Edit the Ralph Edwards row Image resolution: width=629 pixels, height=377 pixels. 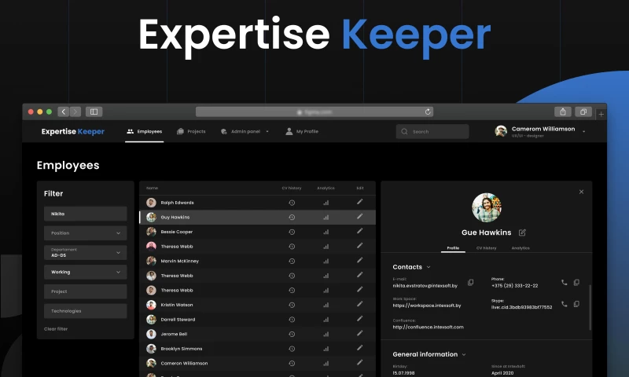pos(360,202)
